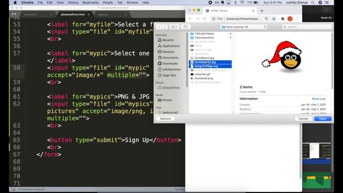
Task: Click the Chrome address bar
Action: [x=243, y=19]
